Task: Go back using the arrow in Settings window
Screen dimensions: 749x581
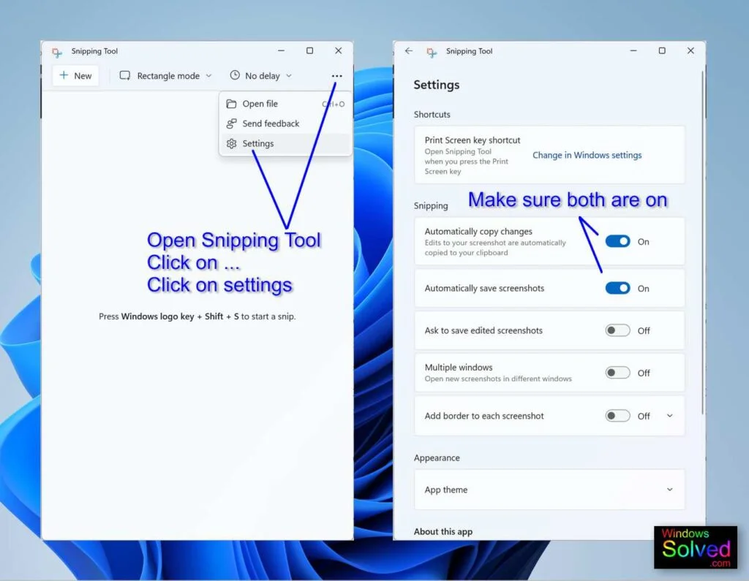Action: (x=408, y=50)
